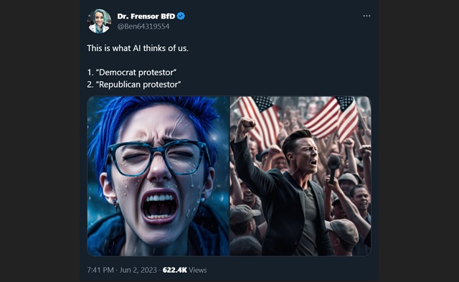459x282 pixels.
Task: Click the Jun 2, 2023 date
Action: pyautogui.click(x=138, y=270)
